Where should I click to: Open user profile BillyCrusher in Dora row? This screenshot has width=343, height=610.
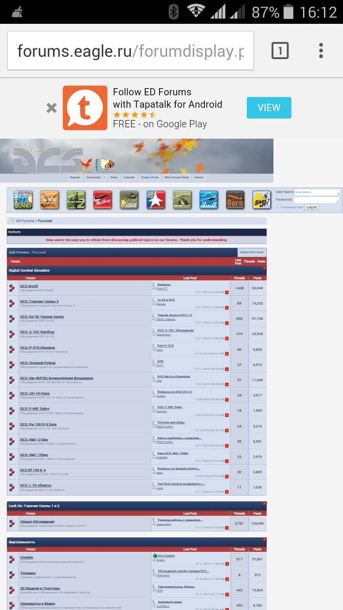(x=165, y=426)
